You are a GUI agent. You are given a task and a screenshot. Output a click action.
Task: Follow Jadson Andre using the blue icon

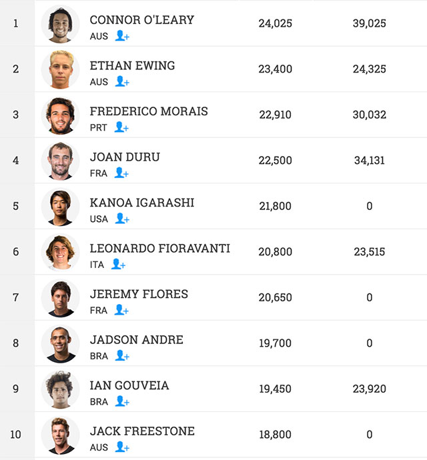coord(121,355)
